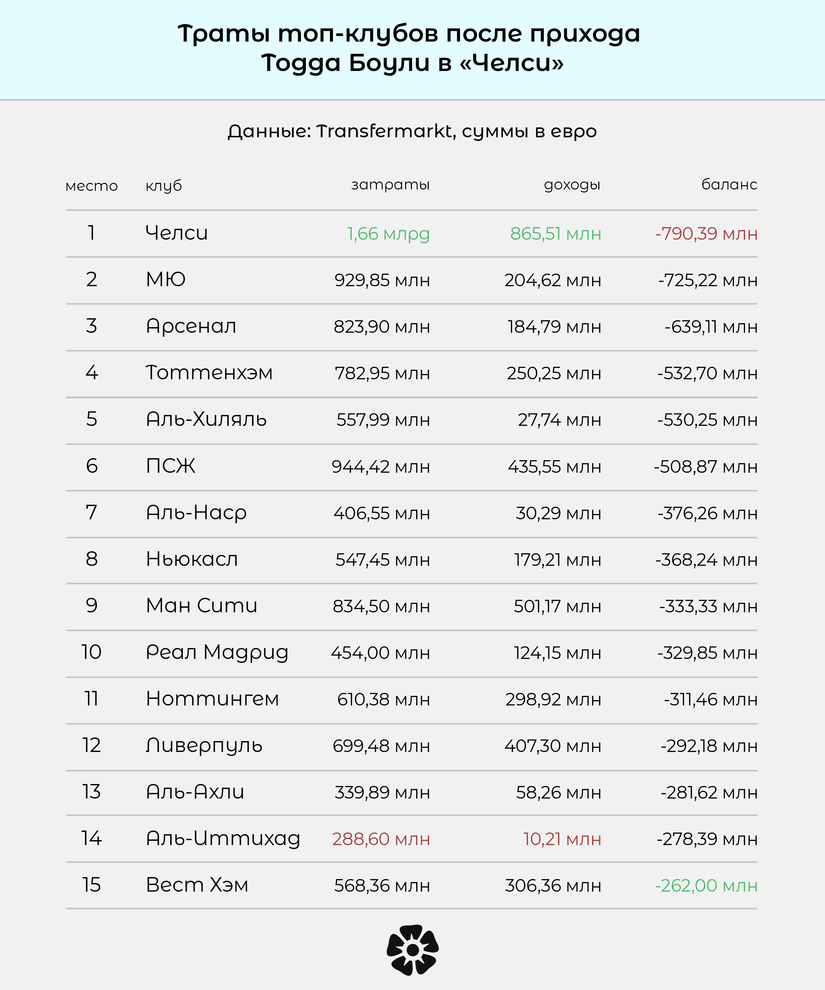
Task: Click the «место» column header
Action: tap(91, 186)
